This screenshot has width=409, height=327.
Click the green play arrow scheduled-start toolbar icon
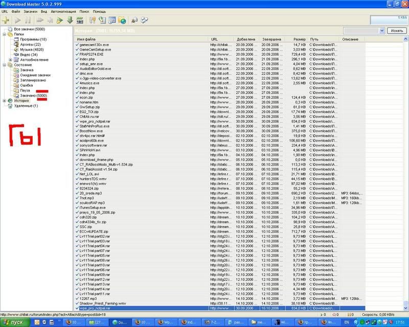pos(60,20)
